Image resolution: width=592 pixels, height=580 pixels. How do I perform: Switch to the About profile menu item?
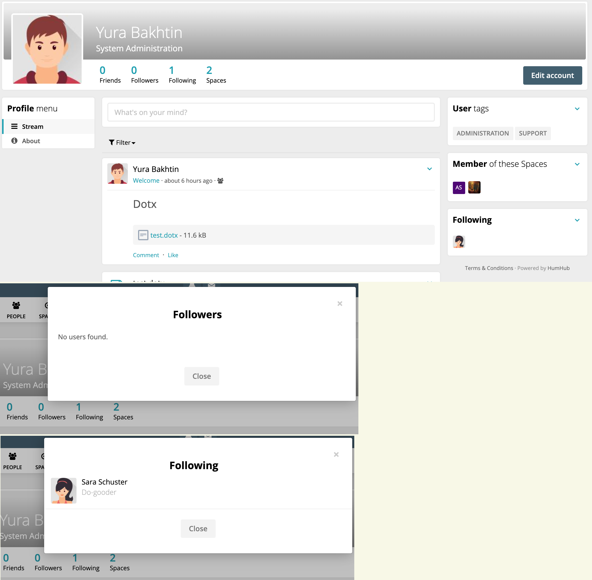click(x=31, y=141)
